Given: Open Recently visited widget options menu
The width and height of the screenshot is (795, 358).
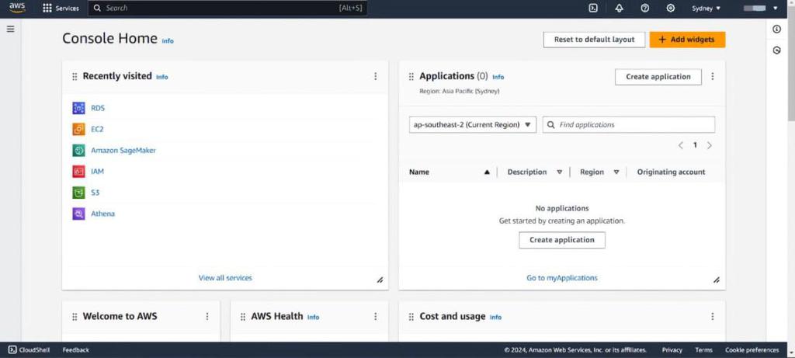Looking at the screenshot, I should pos(375,76).
